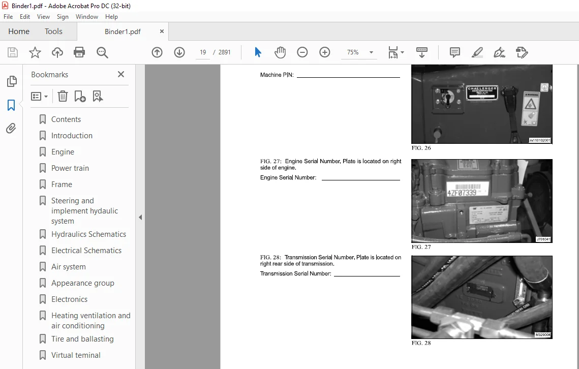Switch to the Tools tab
The width and height of the screenshot is (579, 369).
(x=53, y=32)
